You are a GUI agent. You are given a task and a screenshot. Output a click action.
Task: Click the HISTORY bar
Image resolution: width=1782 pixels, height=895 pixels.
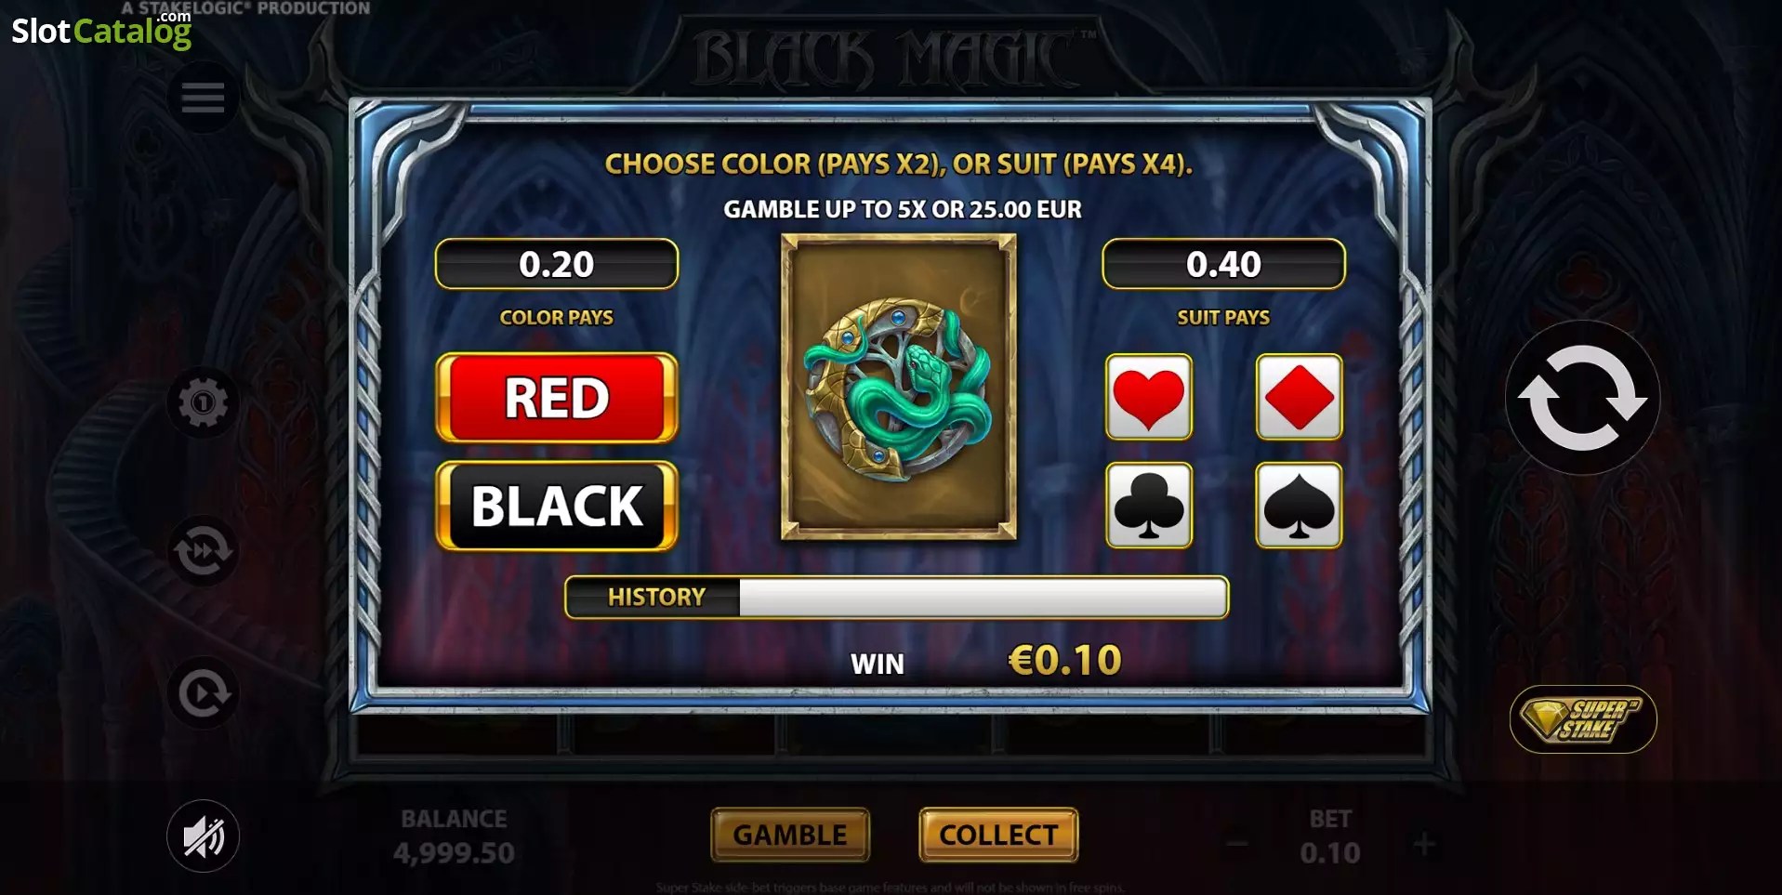(896, 597)
